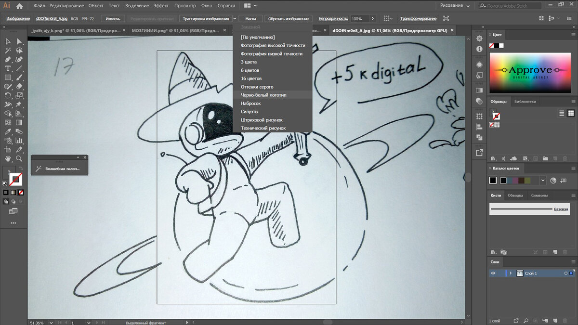Screen dimensions: 578x325
Task: Click target circle of Слой 1
Action: [x=566, y=273]
